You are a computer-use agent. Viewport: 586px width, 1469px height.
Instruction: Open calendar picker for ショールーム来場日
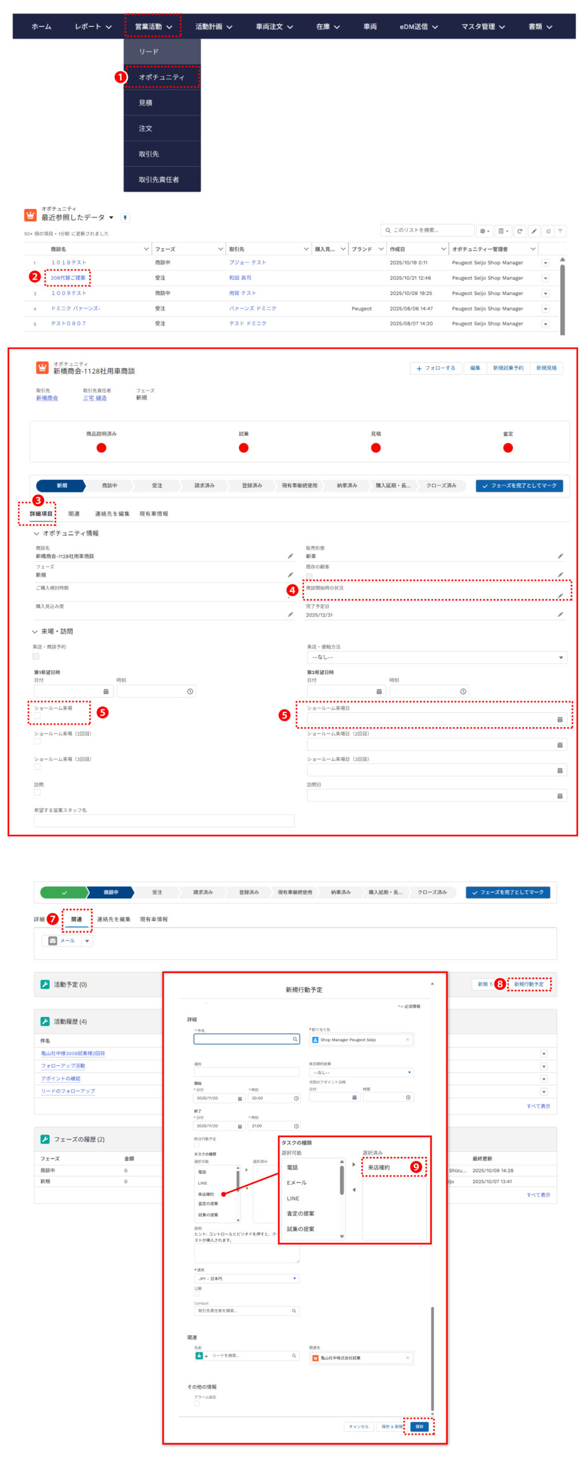[x=559, y=719]
